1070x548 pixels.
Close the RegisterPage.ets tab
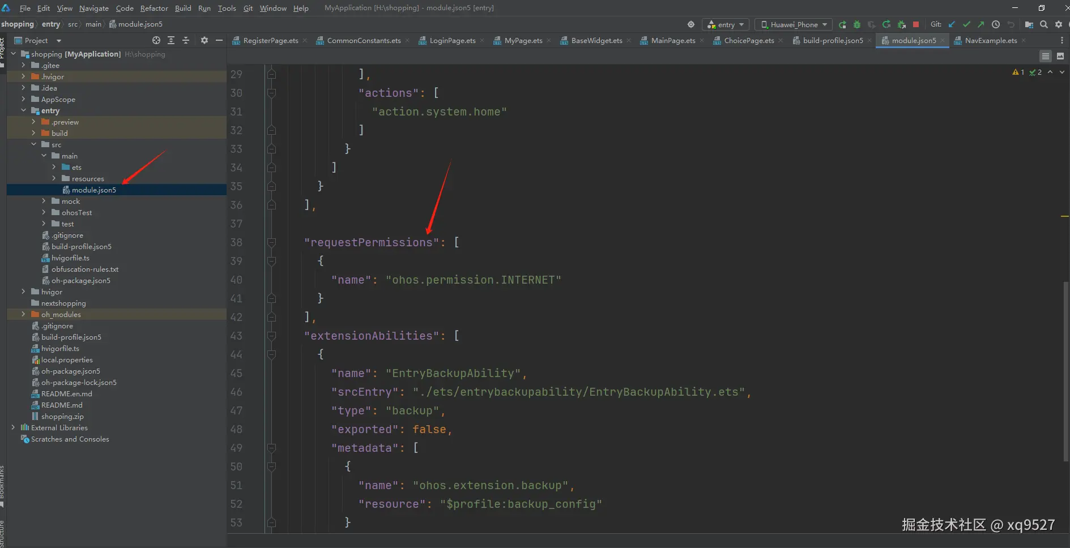tap(305, 40)
